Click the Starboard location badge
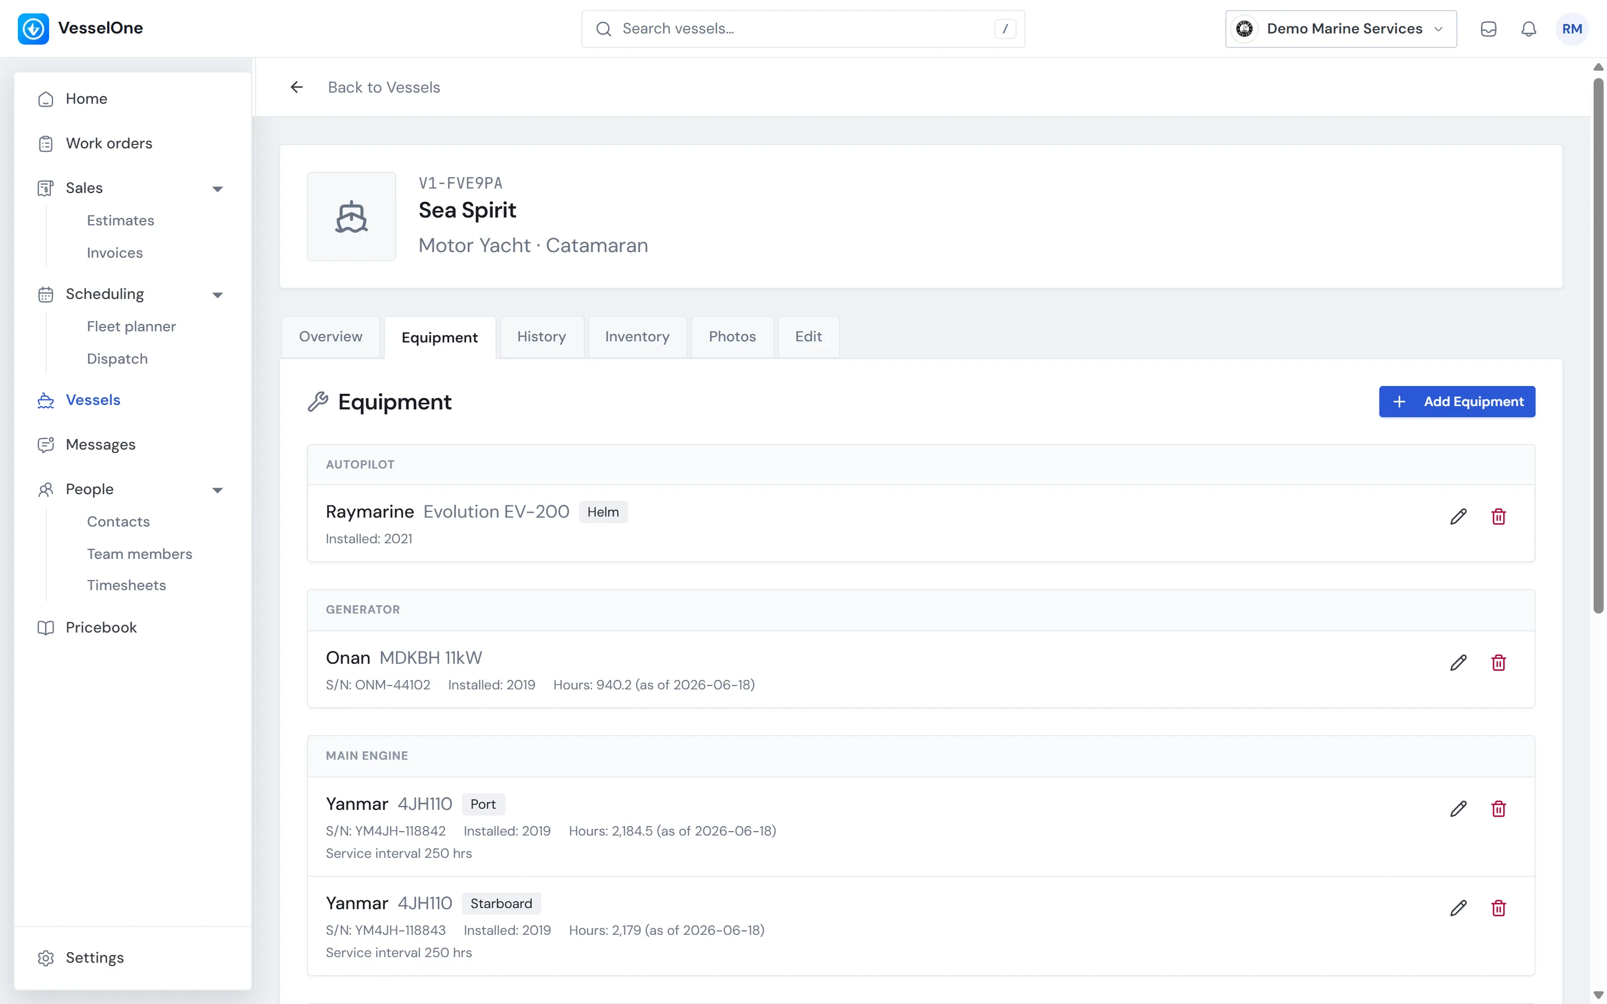The width and height of the screenshot is (1607, 1004). click(x=502, y=904)
